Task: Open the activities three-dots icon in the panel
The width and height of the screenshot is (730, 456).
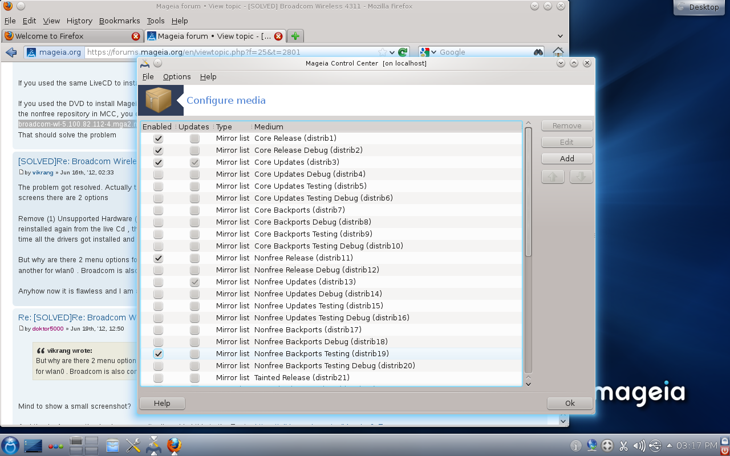Action: (56, 446)
